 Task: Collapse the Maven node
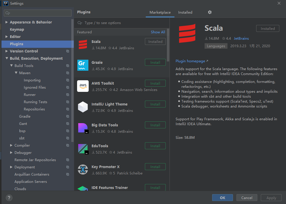click(x=16, y=73)
